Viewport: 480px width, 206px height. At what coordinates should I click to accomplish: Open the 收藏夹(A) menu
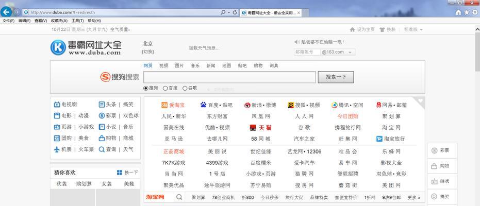click(59, 21)
